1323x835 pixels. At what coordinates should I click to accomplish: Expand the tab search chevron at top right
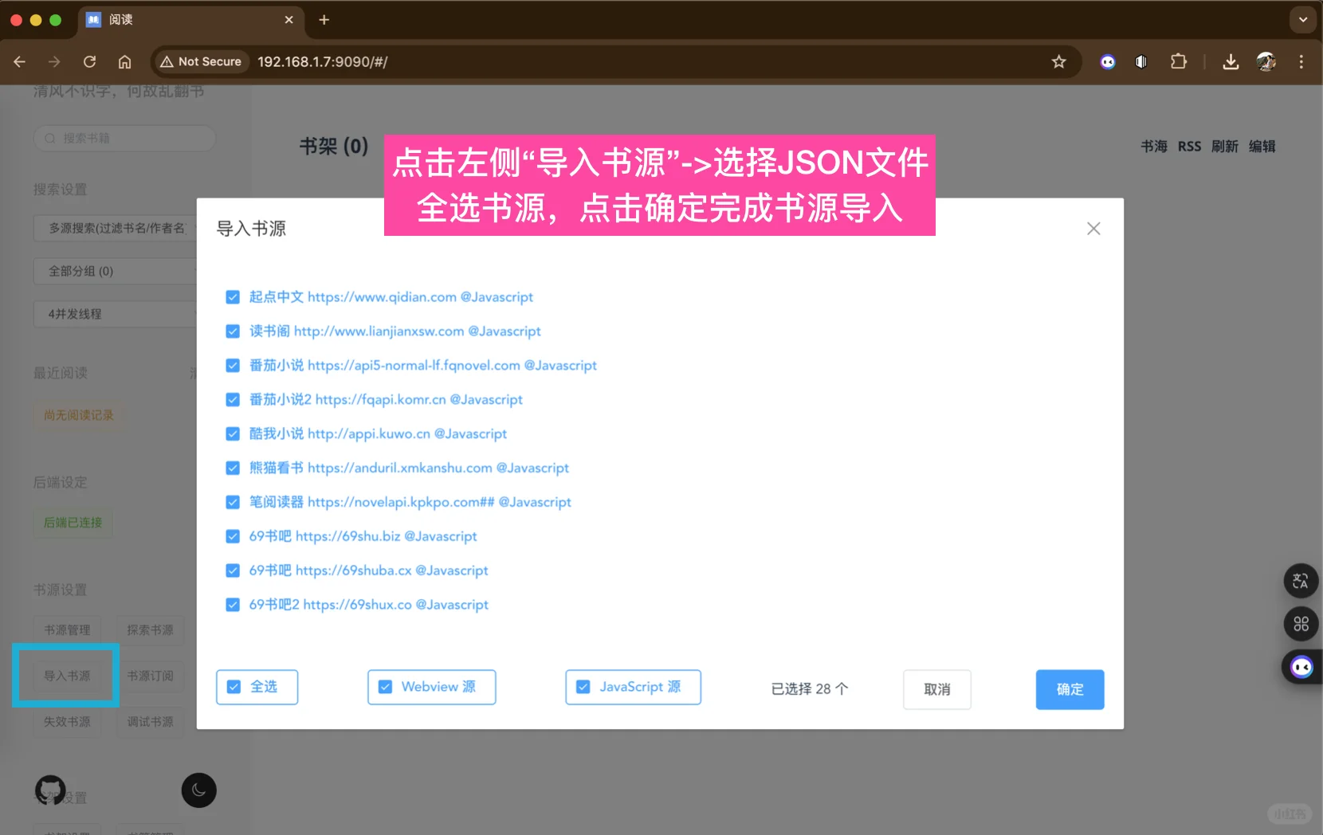pos(1303,20)
